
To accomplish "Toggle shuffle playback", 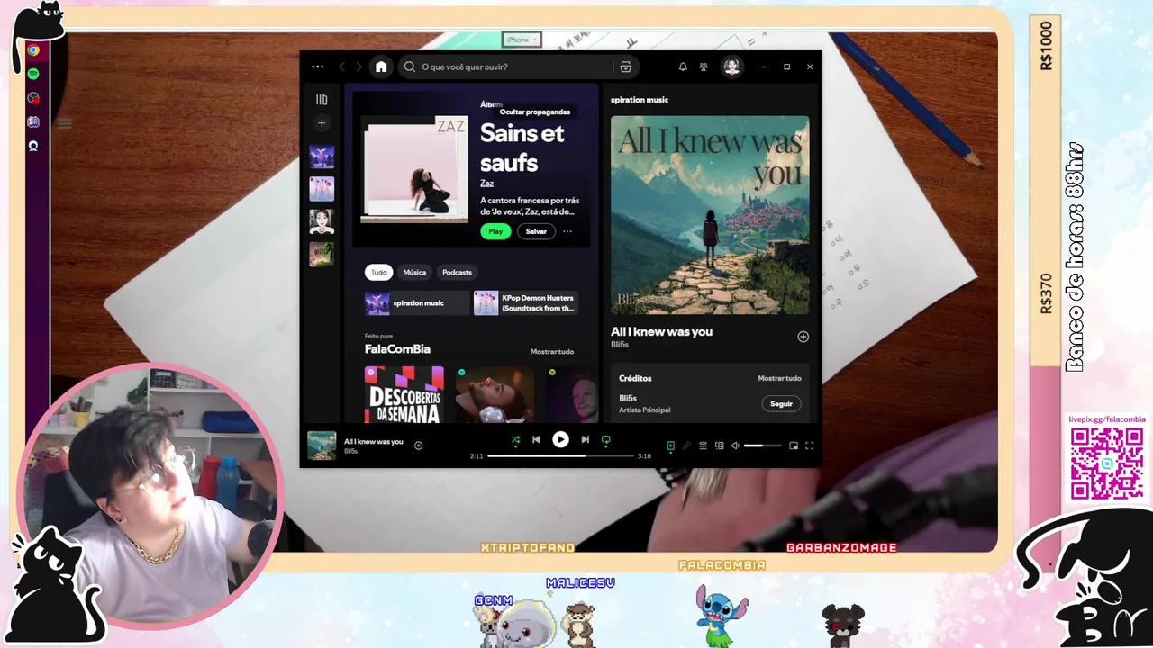I will tap(515, 440).
